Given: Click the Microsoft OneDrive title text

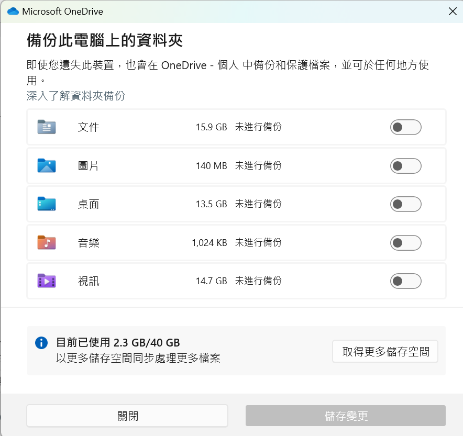Looking at the screenshot, I should coord(63,12).
